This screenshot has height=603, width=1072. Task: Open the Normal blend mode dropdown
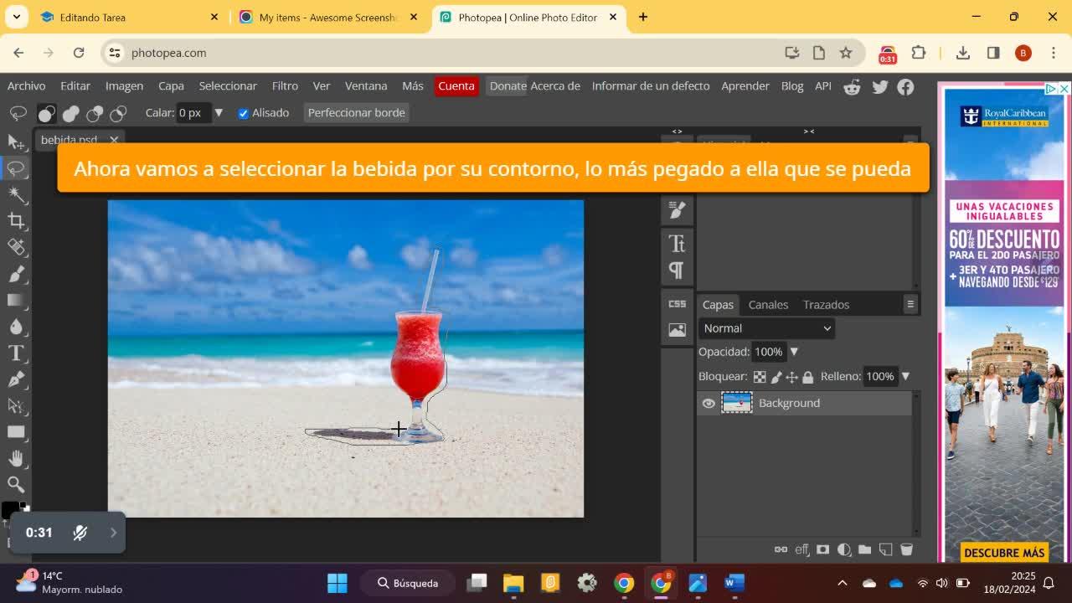click(766, 328)
